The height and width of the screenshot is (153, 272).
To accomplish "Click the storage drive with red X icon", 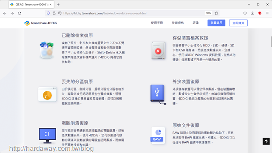I will tap(158, 51).
